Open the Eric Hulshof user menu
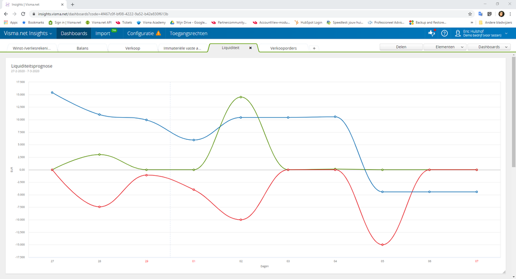The image size is (516, 279). tap(481, 33)
